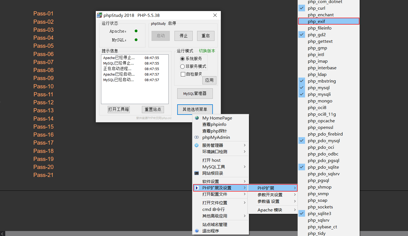Viewport: 408px width, 236px height.
Task: Click the MySQL green status indicator
Action: 136,40
